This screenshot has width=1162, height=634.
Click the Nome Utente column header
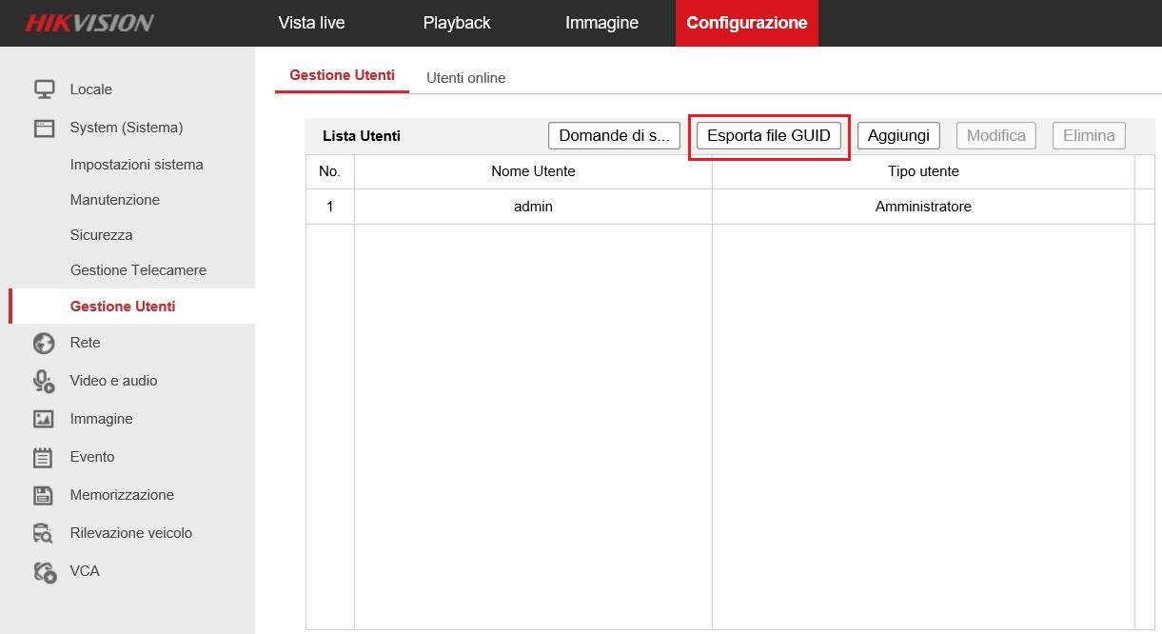533,171
